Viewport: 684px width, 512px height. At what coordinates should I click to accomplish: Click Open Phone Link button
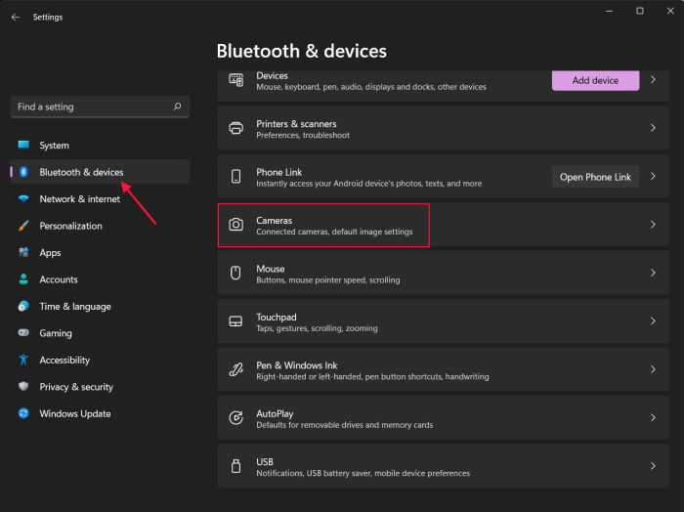pos(595,177)
